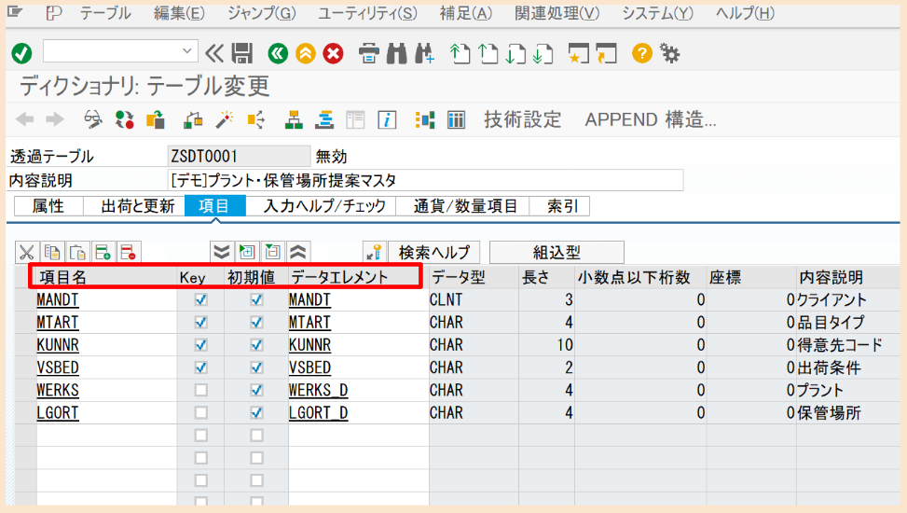The image size is (907, 513).
Task: Click the Print icon in toolbar
Action: pos(369,53)
